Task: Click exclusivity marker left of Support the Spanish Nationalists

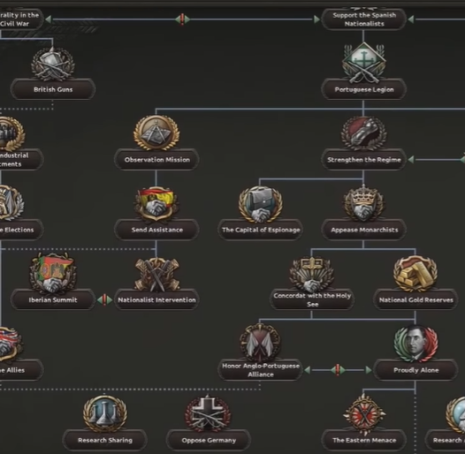Action: tap(182, 19)
